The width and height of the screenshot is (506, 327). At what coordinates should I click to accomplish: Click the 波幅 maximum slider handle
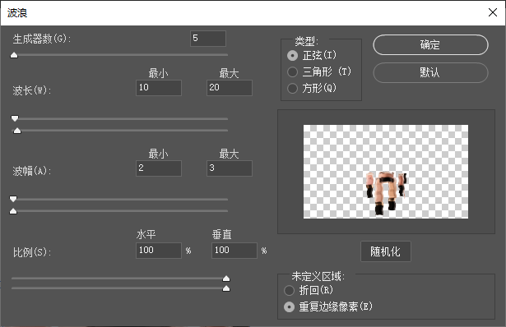tap(13, 211)
